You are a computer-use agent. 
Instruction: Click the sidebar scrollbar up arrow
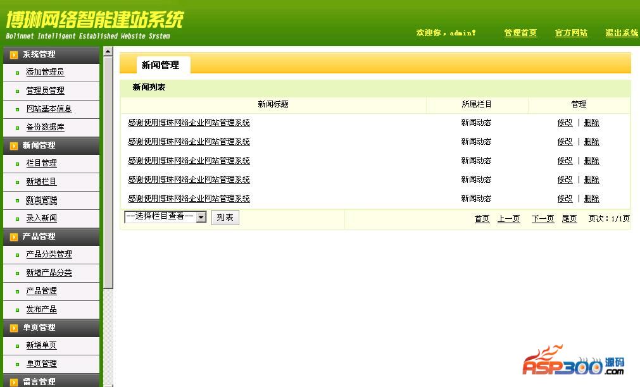click(x=108, y=51)
